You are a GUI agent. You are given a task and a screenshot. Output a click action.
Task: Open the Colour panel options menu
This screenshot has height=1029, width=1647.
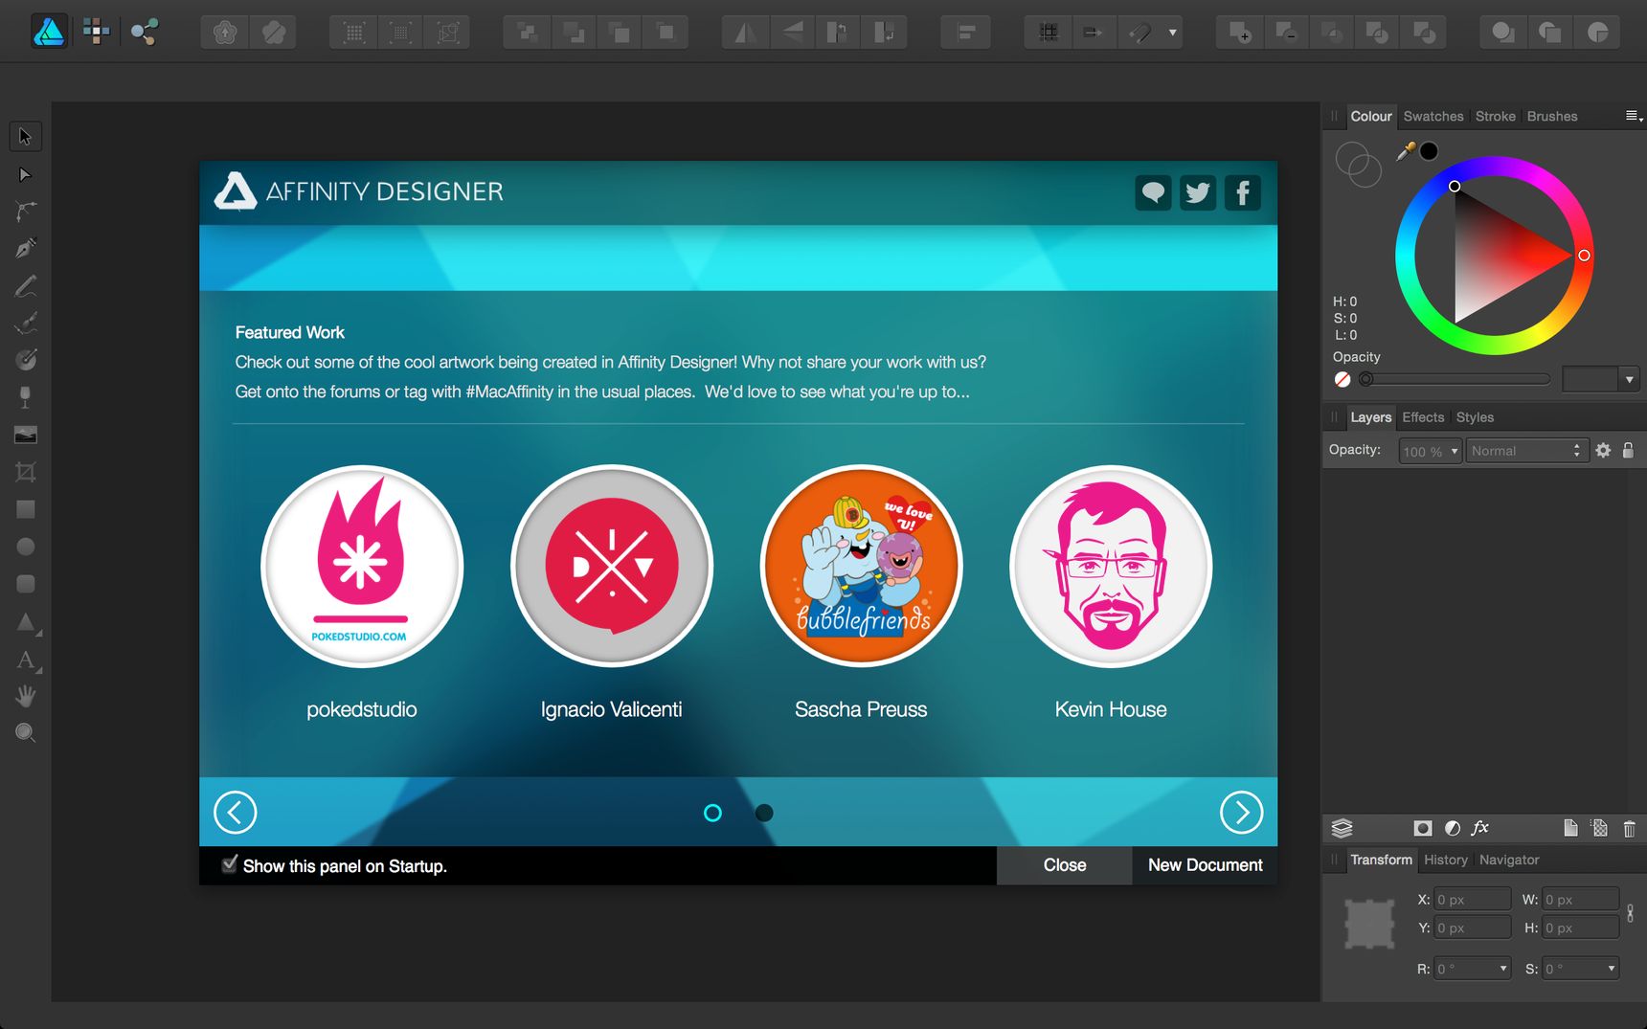pyautogui.click(x=1634, y=116)
